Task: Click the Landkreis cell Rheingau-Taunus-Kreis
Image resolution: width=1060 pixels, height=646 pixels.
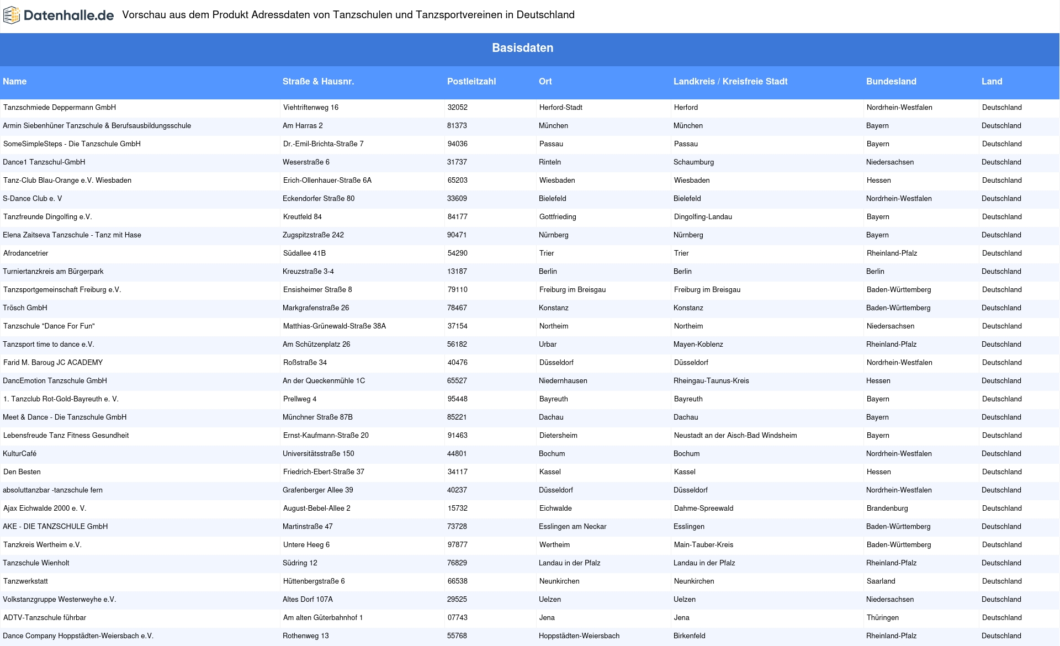Action: (711, 381)
